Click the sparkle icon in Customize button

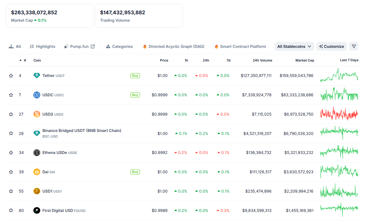[321, 46]
